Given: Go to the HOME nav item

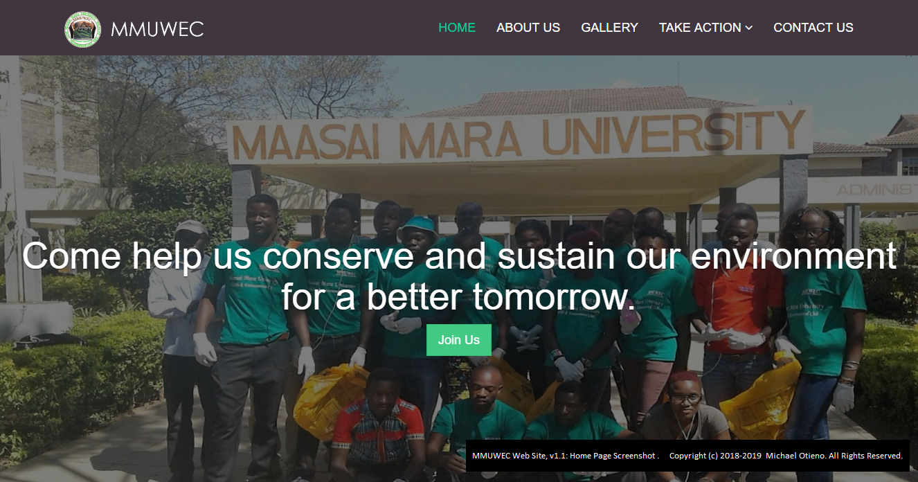Looking at the screenshot, I should pyautogui.click(x=457, y=28).
